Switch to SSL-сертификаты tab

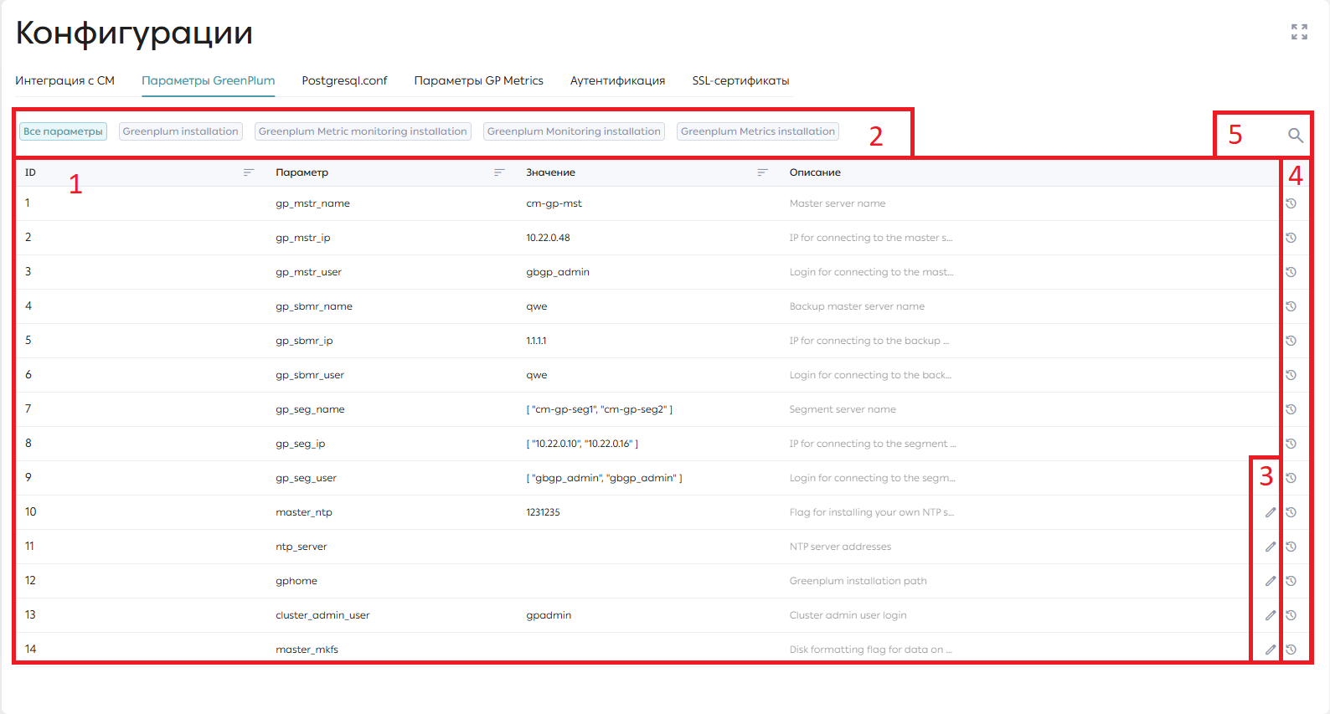(x=740, y=81)
